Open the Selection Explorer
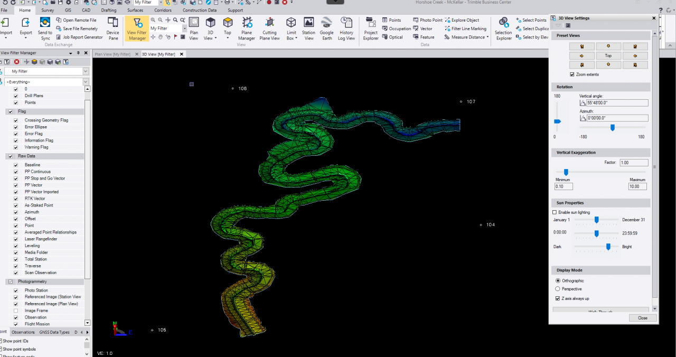Viewport: 676px width, 357px height. point(503,29)
